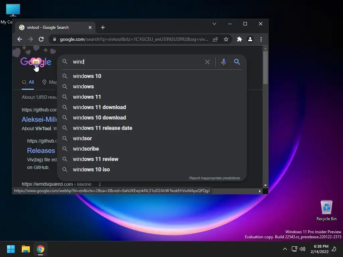Close the vivtool - Google Search tab

(90, 27)
